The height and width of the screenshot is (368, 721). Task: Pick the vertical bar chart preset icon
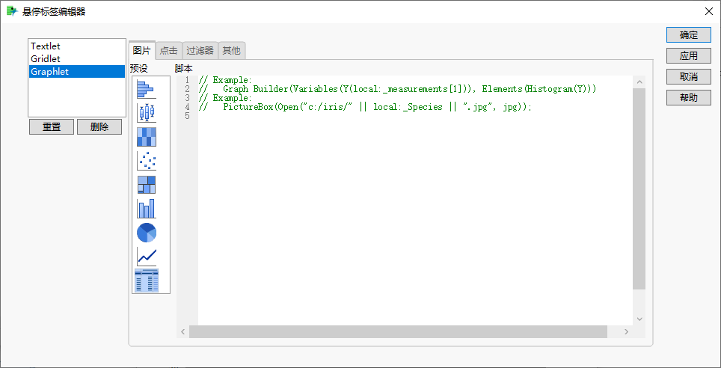[147, 209]
